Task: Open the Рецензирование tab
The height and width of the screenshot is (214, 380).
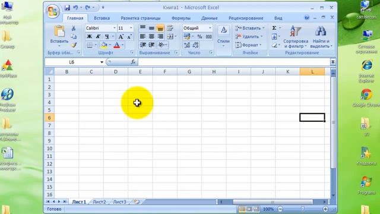Action: click(x=246, y=18)
